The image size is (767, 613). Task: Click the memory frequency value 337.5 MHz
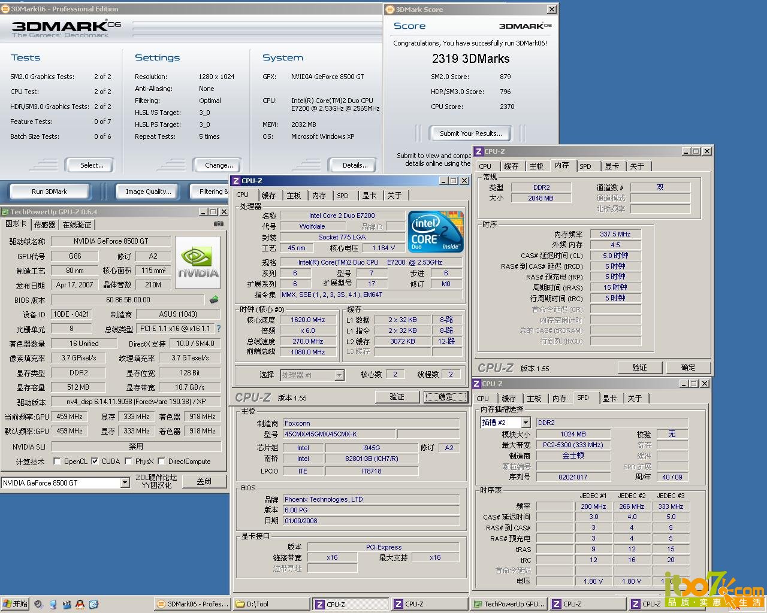[615, 234]
